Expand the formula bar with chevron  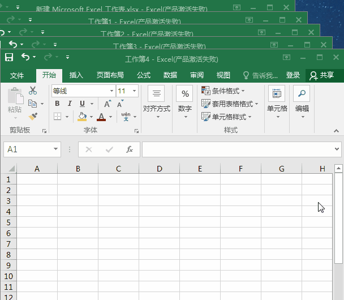[x=337, y=149]
